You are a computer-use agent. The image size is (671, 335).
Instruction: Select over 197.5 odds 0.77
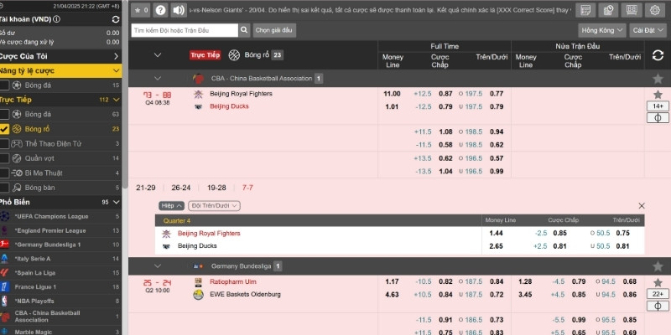[x=497, y=94]
